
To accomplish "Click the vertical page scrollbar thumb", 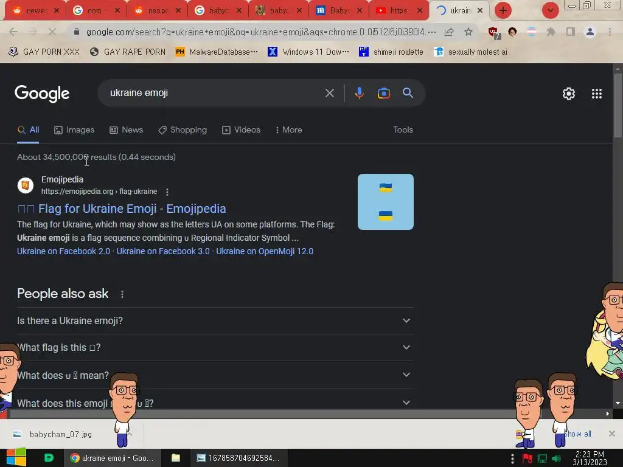I will [x=618, y=105].
